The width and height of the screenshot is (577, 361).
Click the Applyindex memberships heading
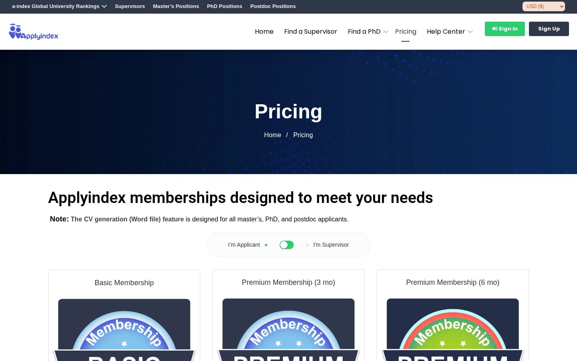click(240, 198)
